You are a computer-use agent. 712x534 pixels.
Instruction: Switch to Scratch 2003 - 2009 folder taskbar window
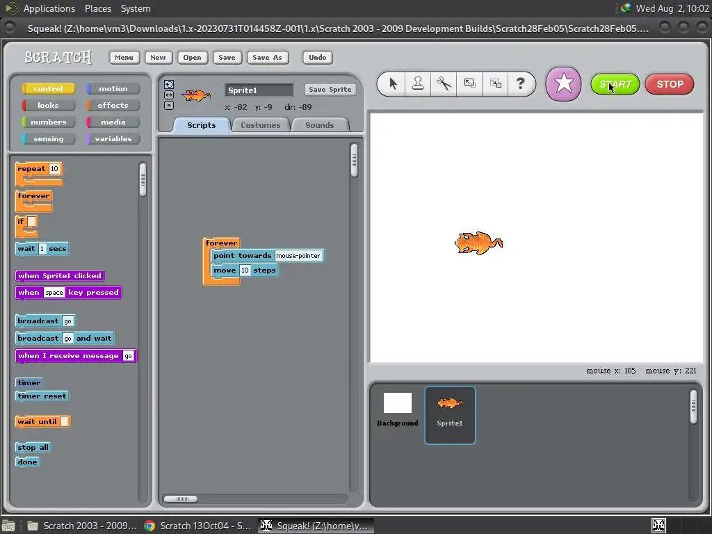(x=82, y=526)
